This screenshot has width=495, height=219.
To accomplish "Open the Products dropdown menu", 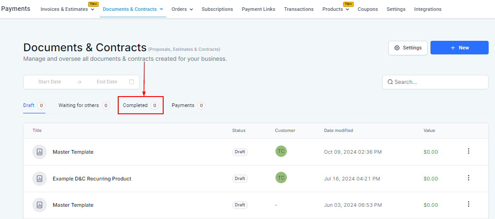I will (335, 9).
